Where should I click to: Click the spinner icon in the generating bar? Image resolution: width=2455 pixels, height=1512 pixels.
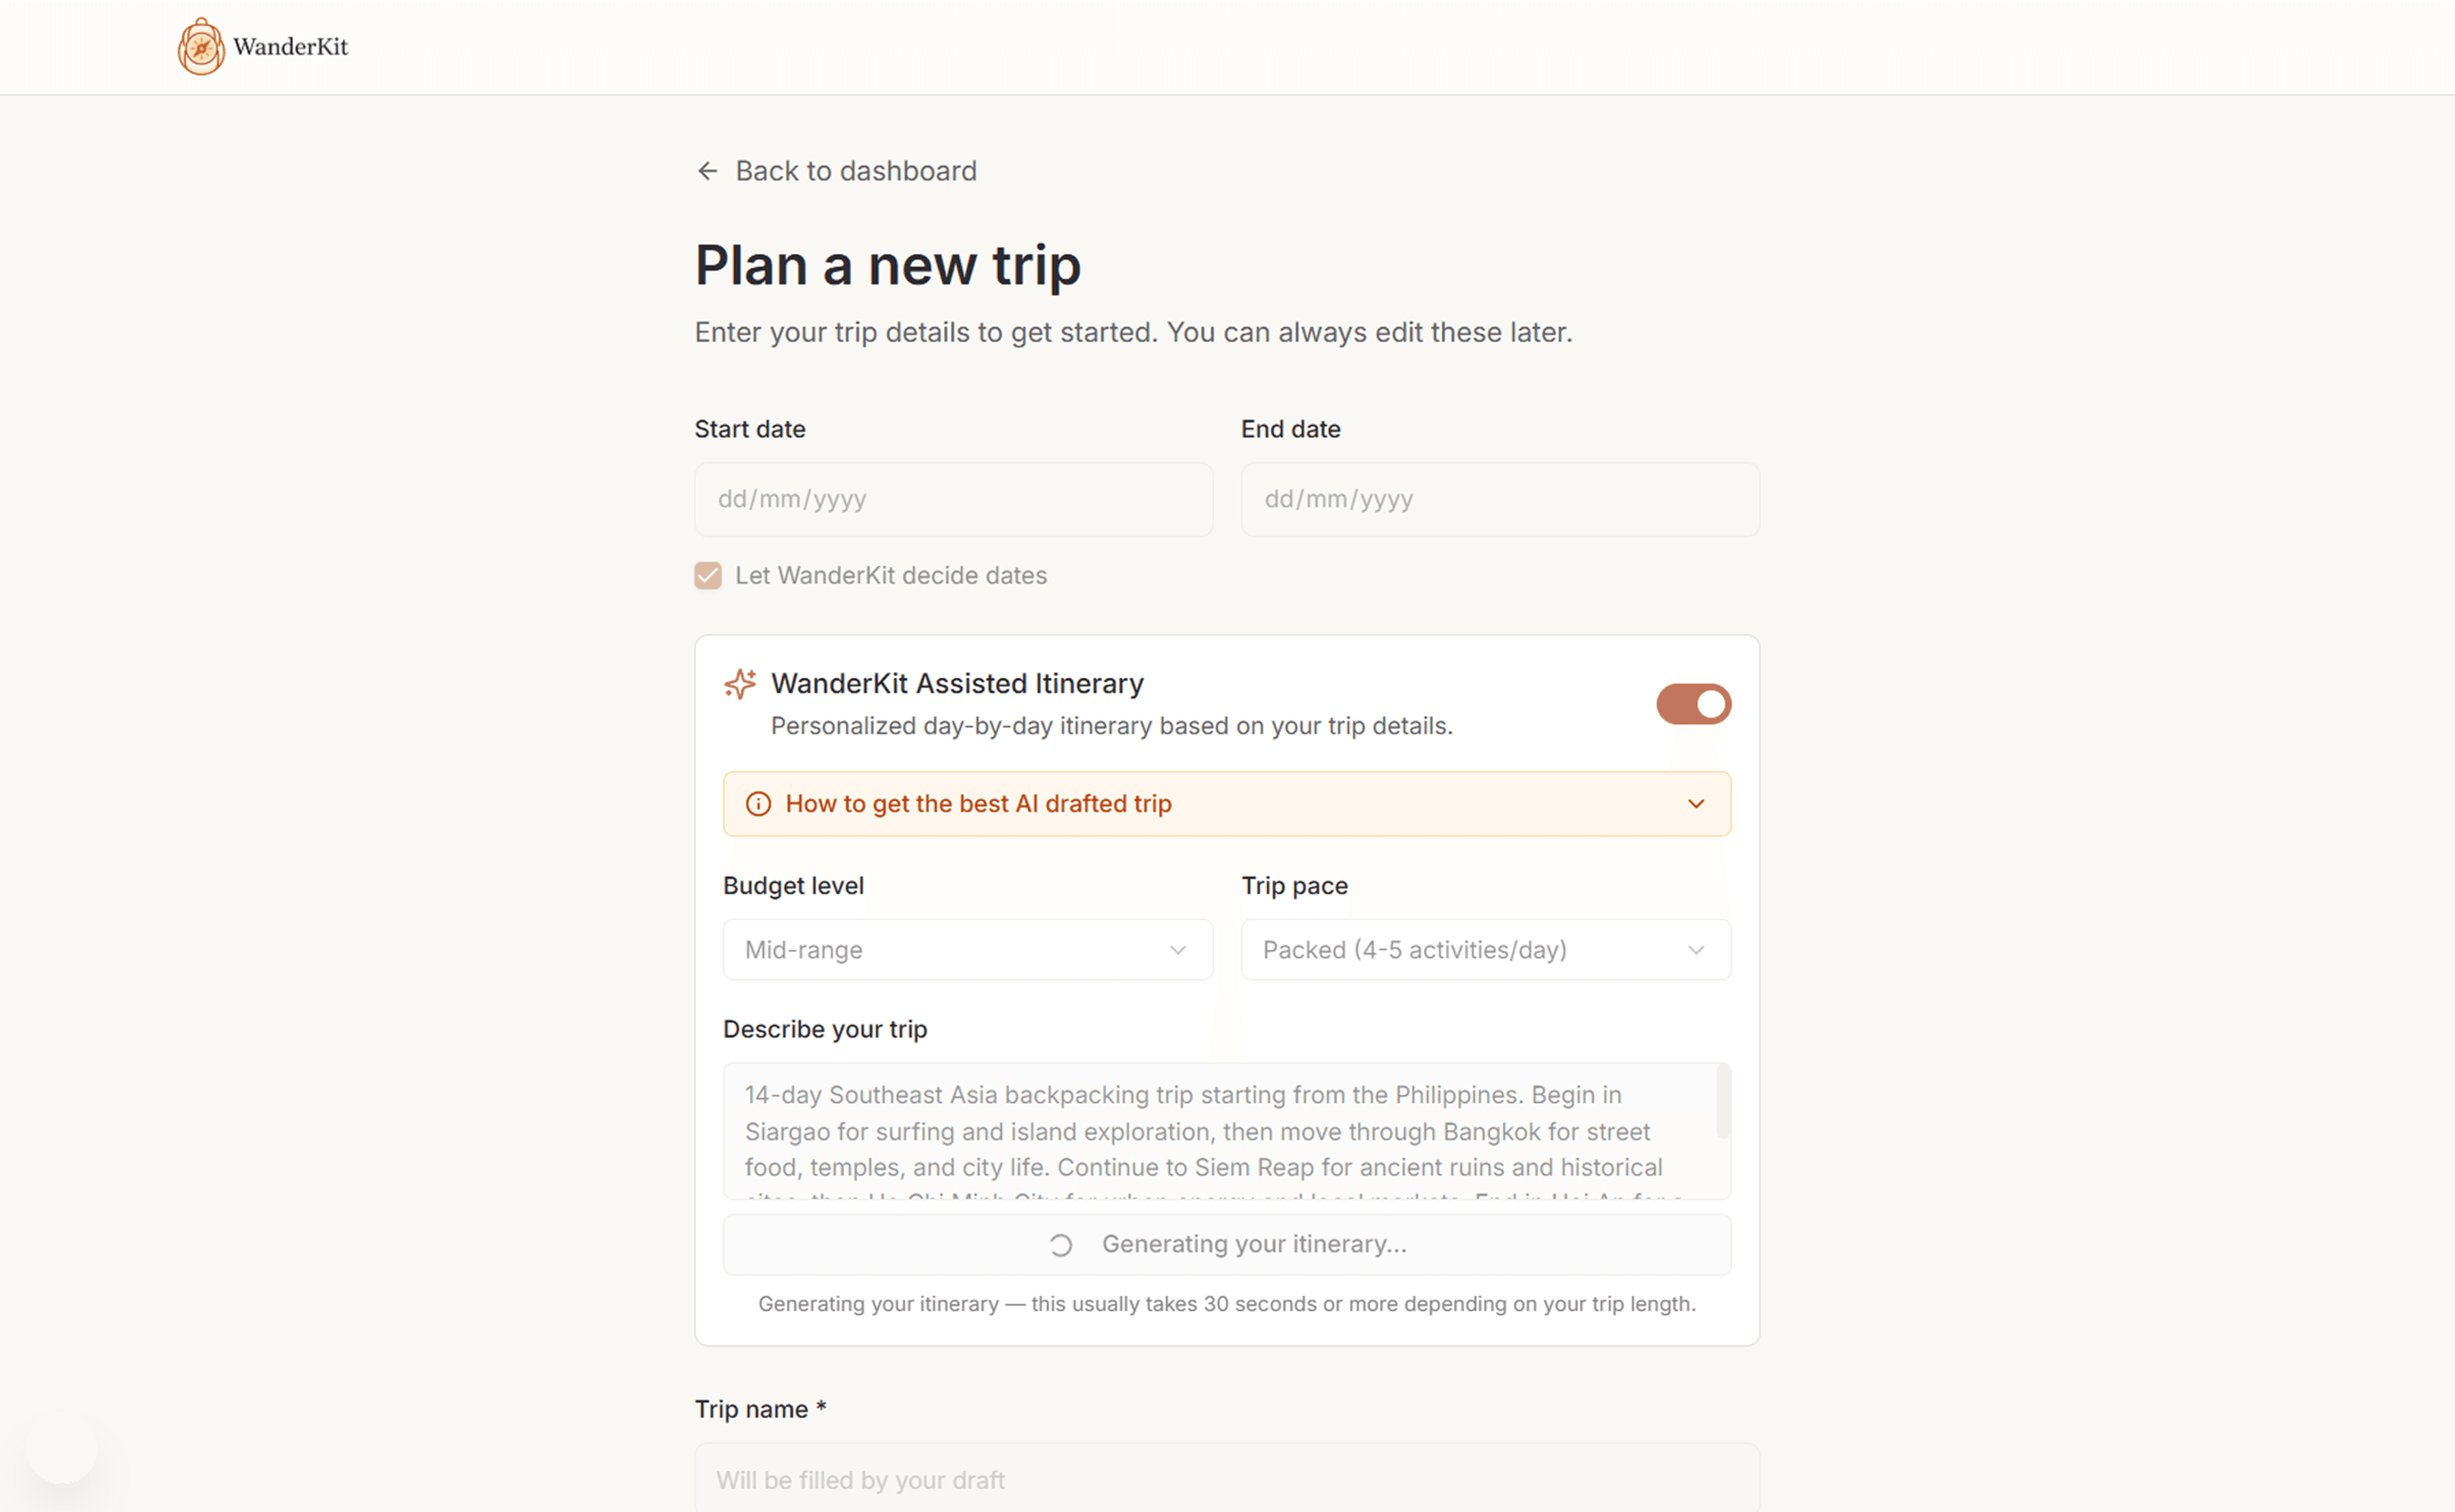[1059, 1245]
